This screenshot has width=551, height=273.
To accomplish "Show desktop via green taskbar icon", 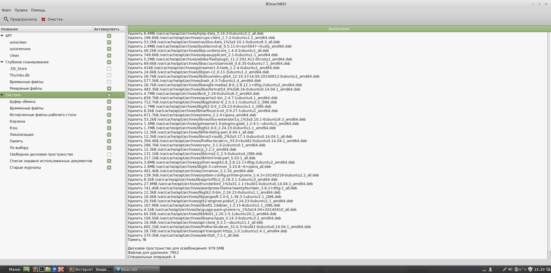I will coord(26,269).
